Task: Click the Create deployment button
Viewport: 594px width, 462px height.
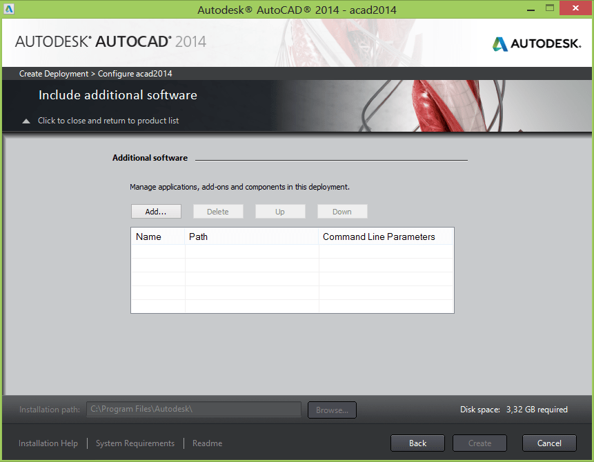Action: (479, 443)
